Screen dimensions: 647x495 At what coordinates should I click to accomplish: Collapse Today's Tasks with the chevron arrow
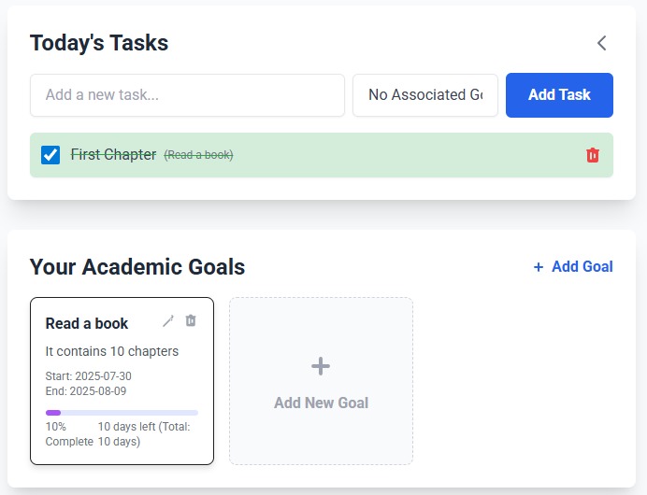coord(601,43)
